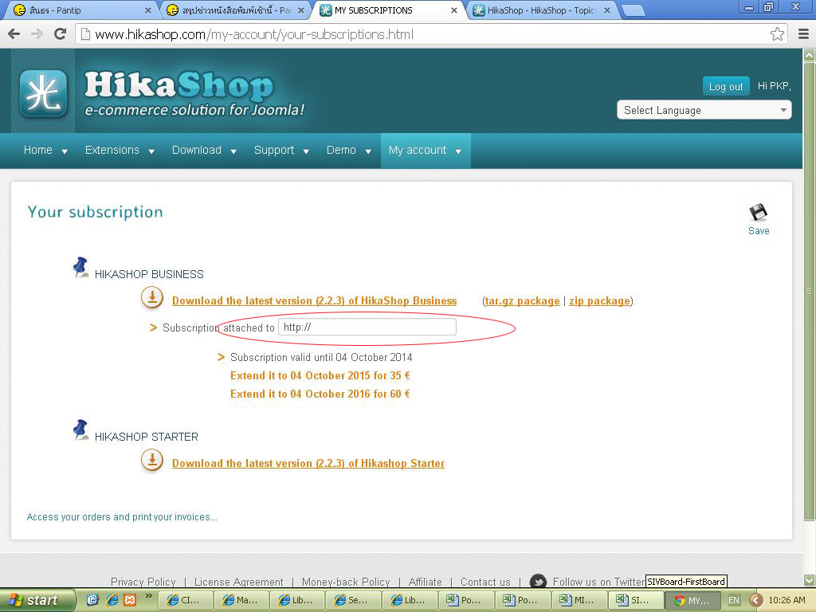Open the Home menu item

(38, 150)
